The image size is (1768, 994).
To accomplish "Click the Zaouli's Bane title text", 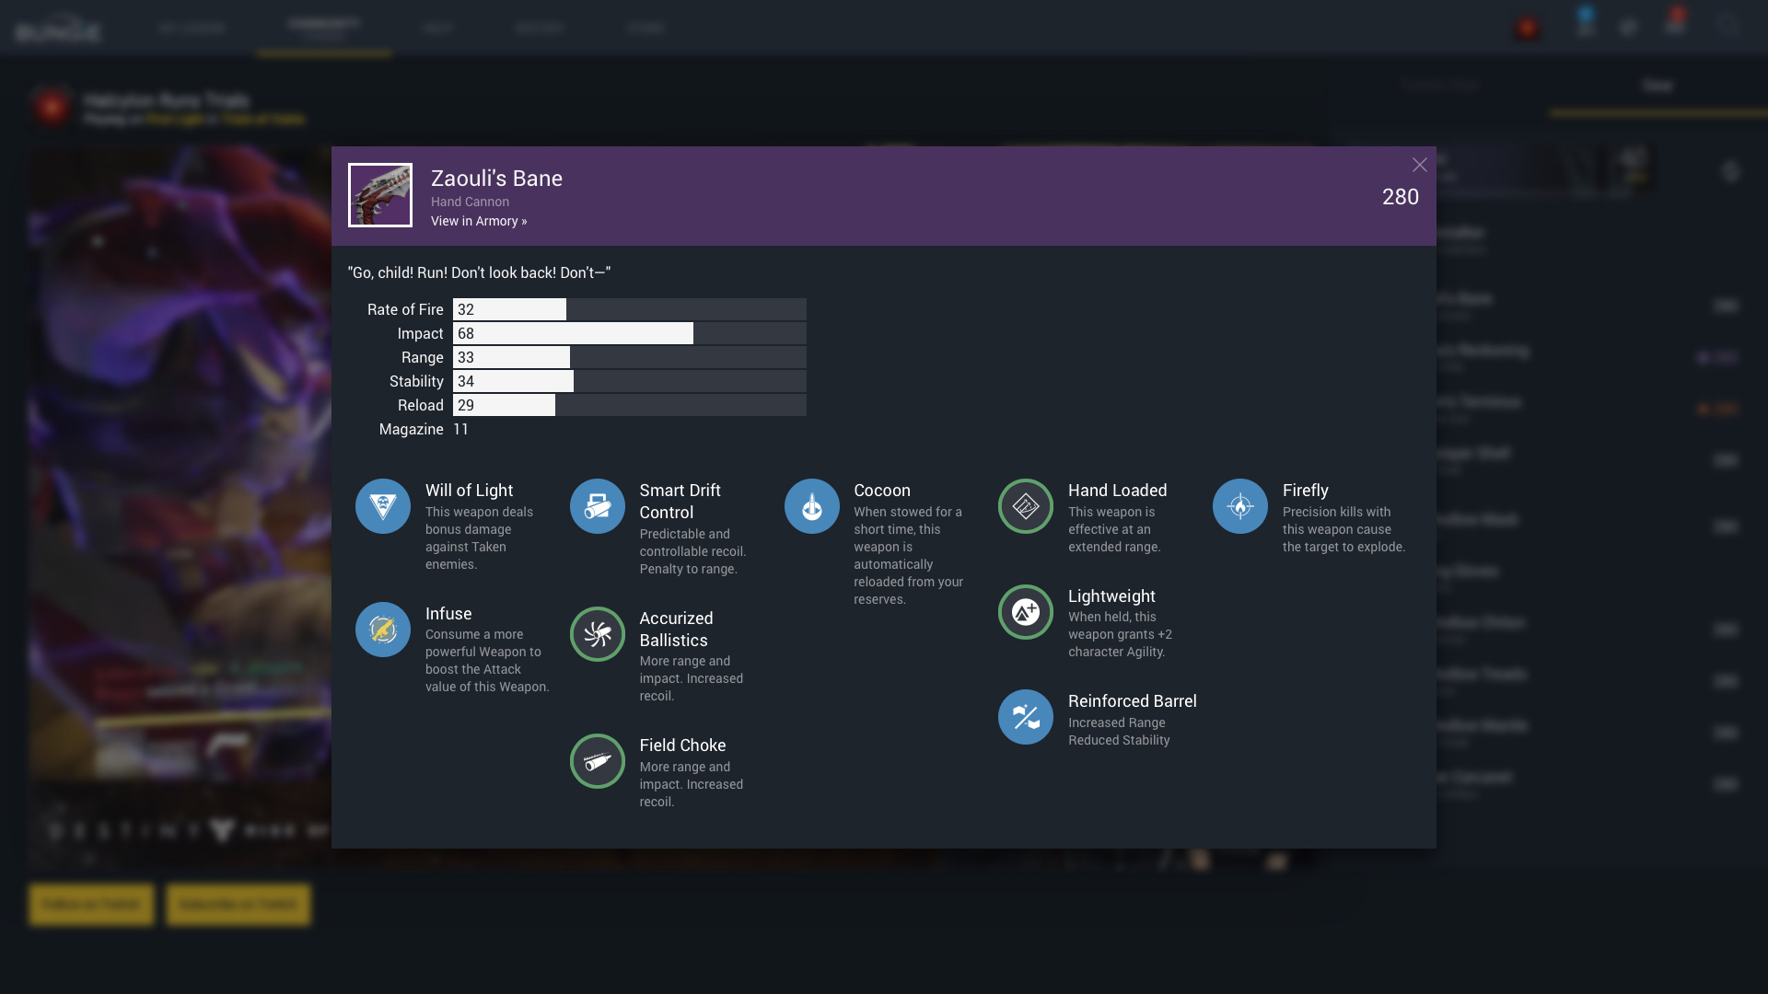I will pos(496,179).
